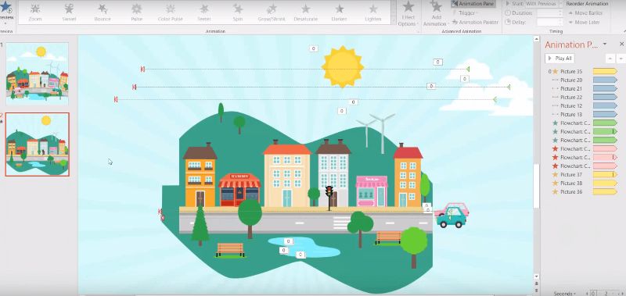Click the yellow timing bar for Picture 35

[605, 71]
